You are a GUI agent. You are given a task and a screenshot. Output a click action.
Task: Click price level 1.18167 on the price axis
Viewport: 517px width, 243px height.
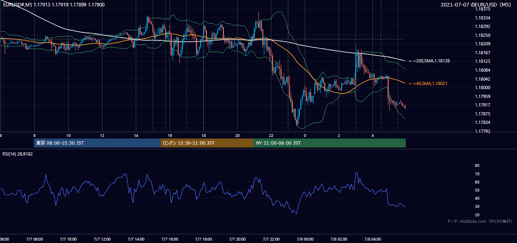tap(482, 53)
